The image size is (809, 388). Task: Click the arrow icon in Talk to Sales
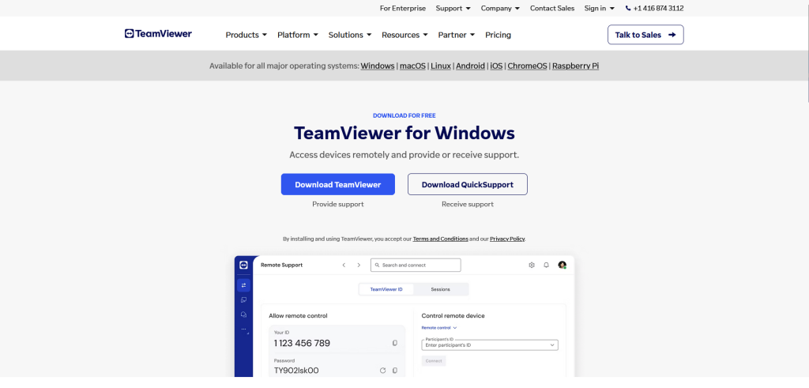point(672,35)
